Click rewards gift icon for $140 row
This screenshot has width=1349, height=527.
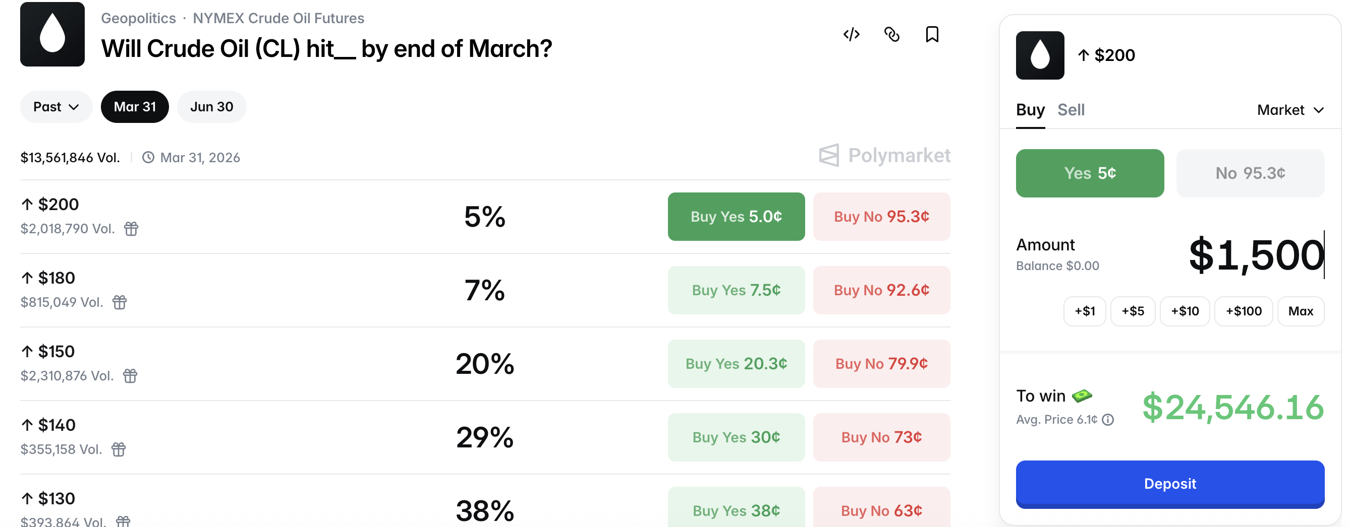click(x=119, y=449)
